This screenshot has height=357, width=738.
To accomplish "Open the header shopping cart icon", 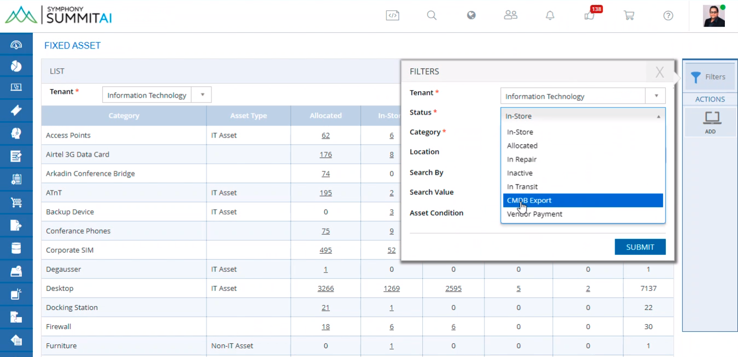I will [x=629, y=15].
